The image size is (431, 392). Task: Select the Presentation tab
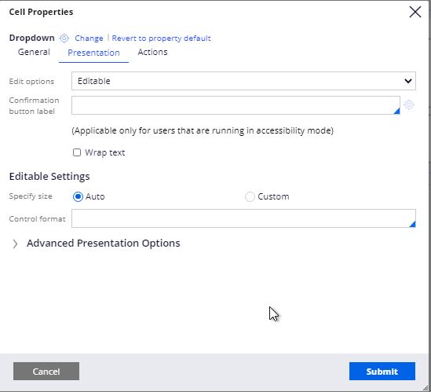[x=93, y=53]
